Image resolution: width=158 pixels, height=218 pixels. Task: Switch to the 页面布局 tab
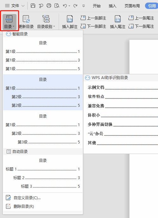coord(132,6)
